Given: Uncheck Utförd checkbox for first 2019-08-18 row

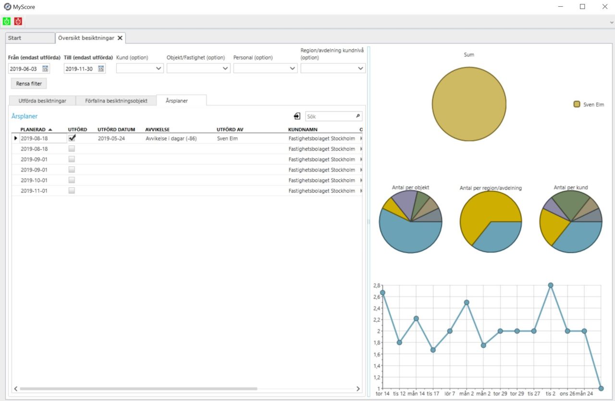Looking at the screenshot, I should tap(72, 138).
